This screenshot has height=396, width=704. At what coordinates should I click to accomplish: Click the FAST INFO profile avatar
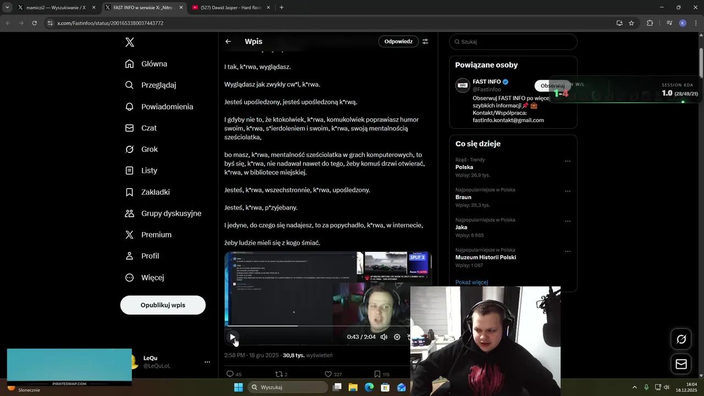462,85
